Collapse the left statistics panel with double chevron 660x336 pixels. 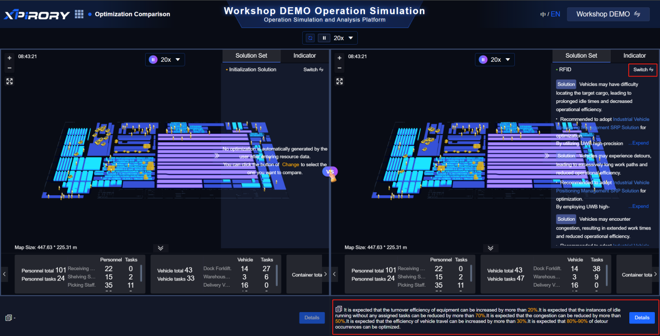pos(160,248)
